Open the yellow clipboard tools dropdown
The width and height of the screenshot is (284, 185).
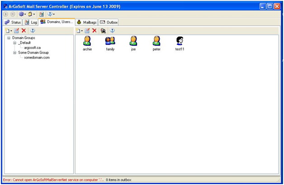point(31,14)
